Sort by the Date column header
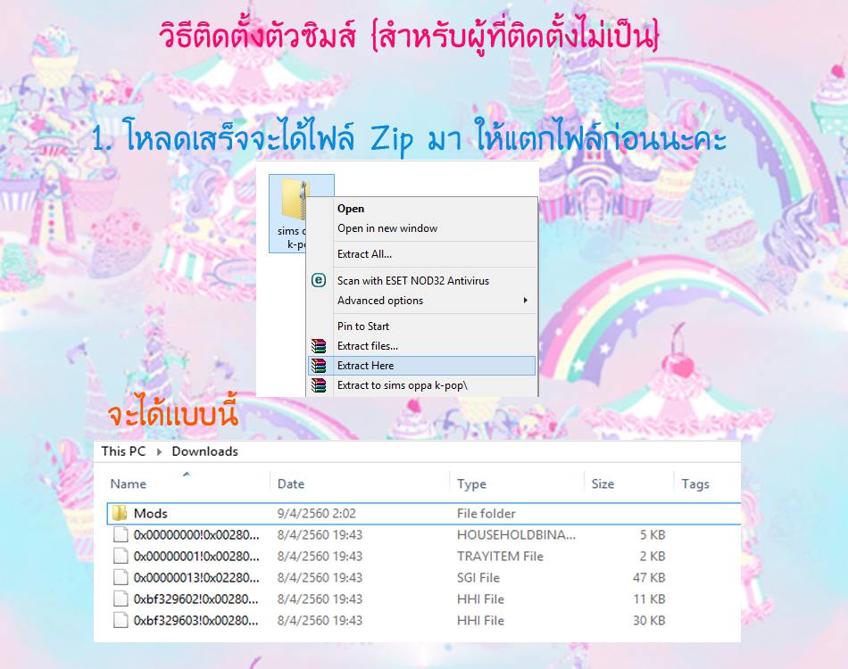 (x=290, y=483)
